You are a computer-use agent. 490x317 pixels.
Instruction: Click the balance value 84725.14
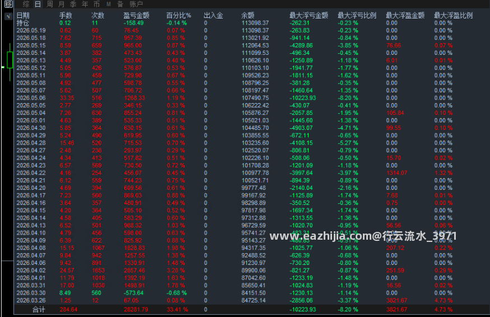click(x=254, y=300)
